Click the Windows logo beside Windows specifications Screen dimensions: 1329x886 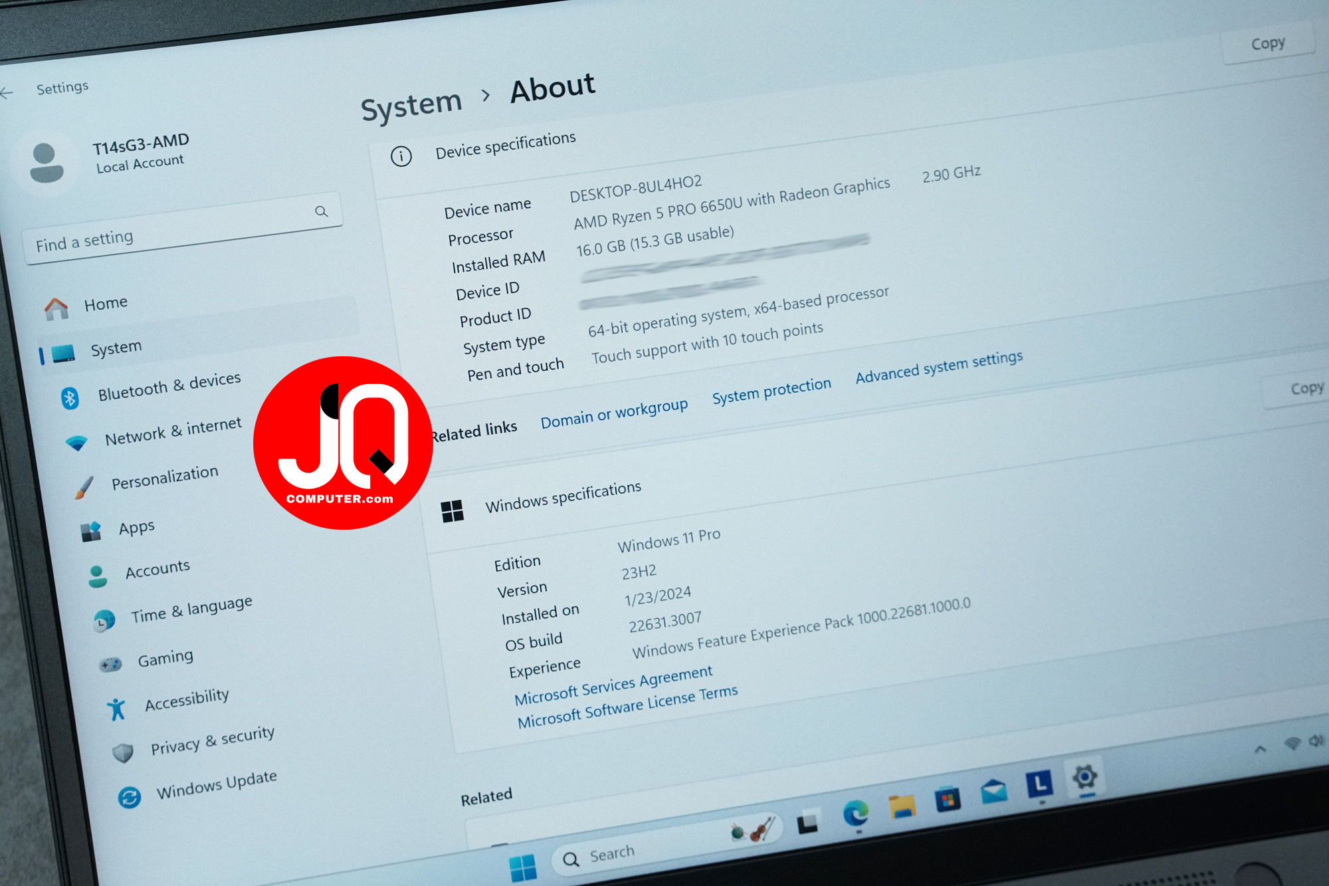pos(453,511)
